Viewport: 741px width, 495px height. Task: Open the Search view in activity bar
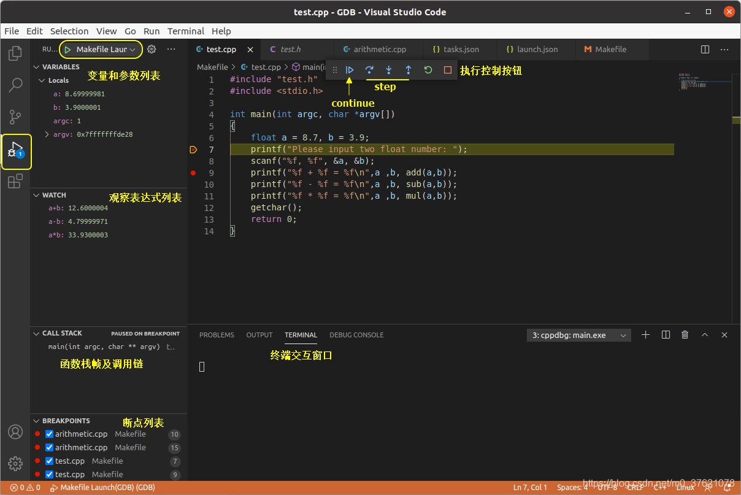(15, 85)
